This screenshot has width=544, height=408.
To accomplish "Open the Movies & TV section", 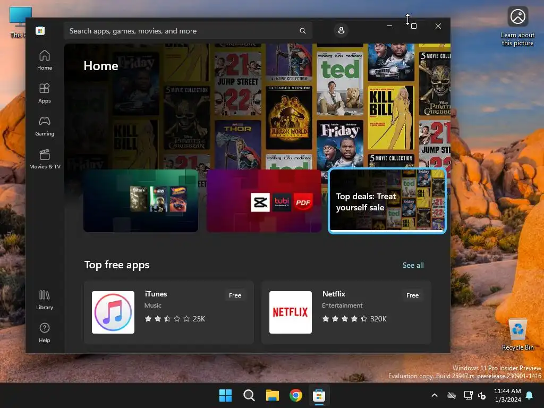I will pos(45,159).
